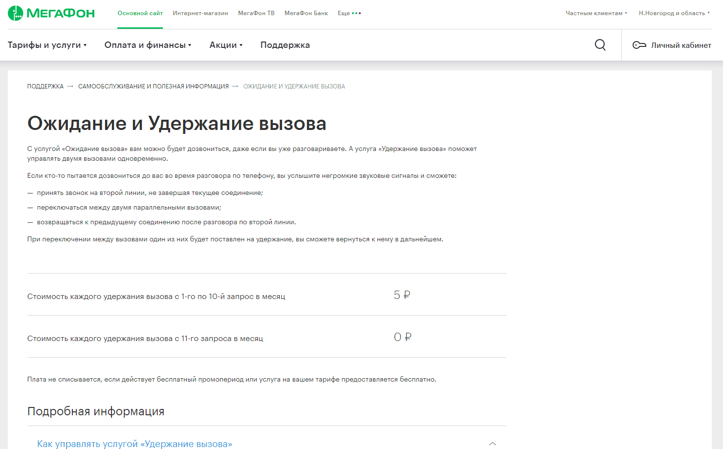Open the Акции dropdown

[x=226, y=45]
